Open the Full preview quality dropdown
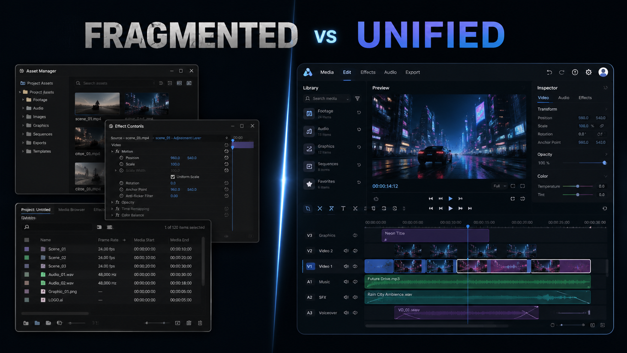This screenshot has width=627, height=353. [499, 186]
